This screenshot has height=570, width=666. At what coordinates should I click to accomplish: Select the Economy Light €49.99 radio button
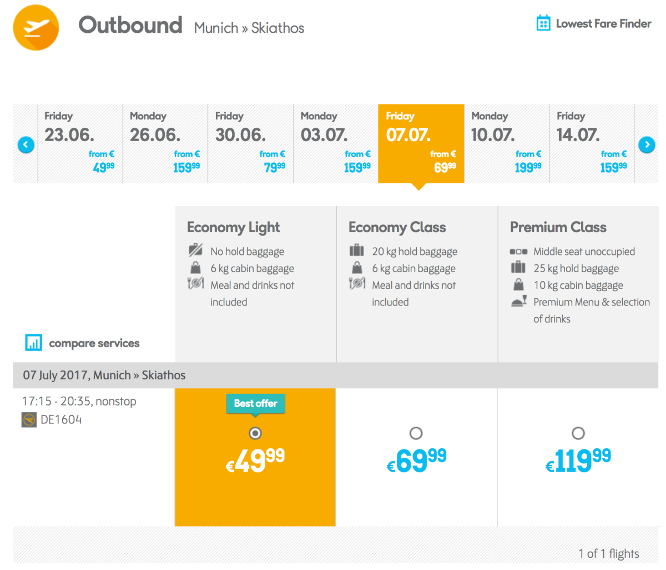pyautogui.click(x=255, y=433)
